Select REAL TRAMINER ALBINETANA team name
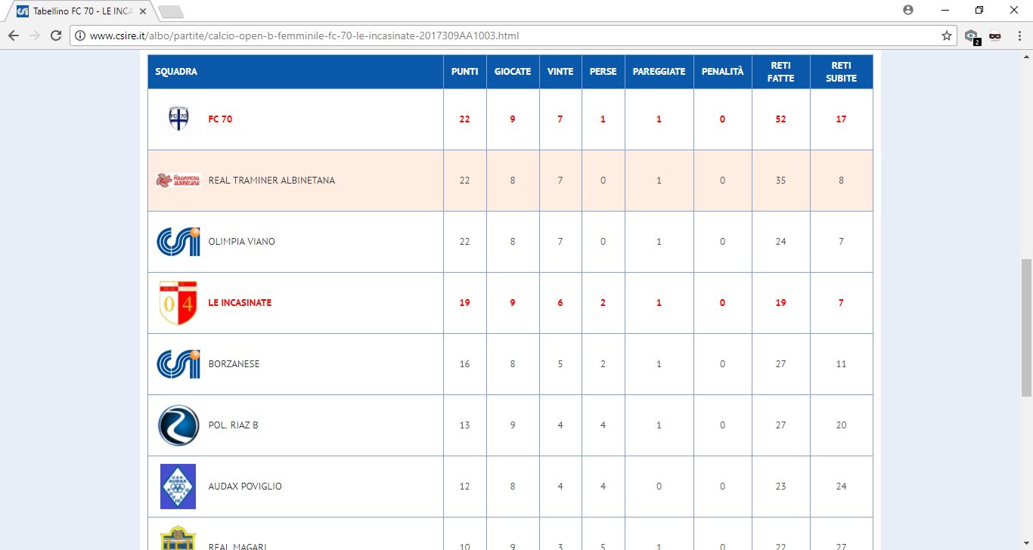 271,181
